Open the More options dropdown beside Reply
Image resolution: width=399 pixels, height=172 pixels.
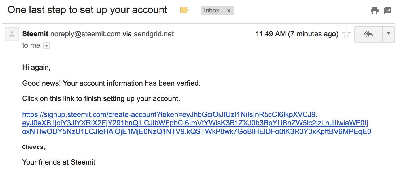(x=389, y=34)
